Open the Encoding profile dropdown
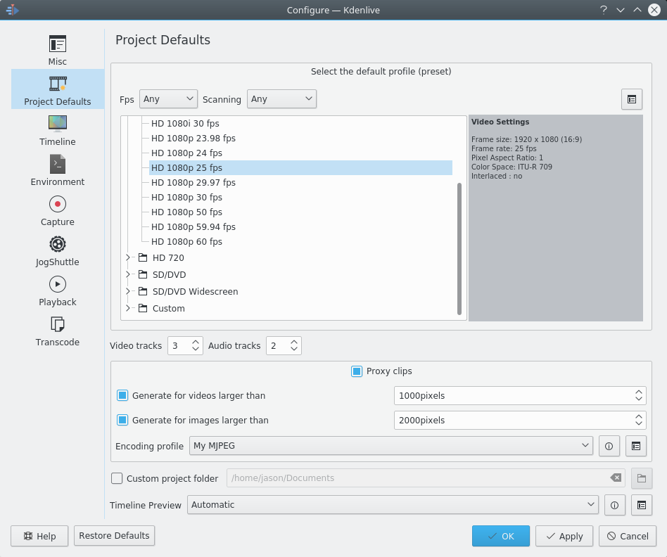 pos(391,446)
